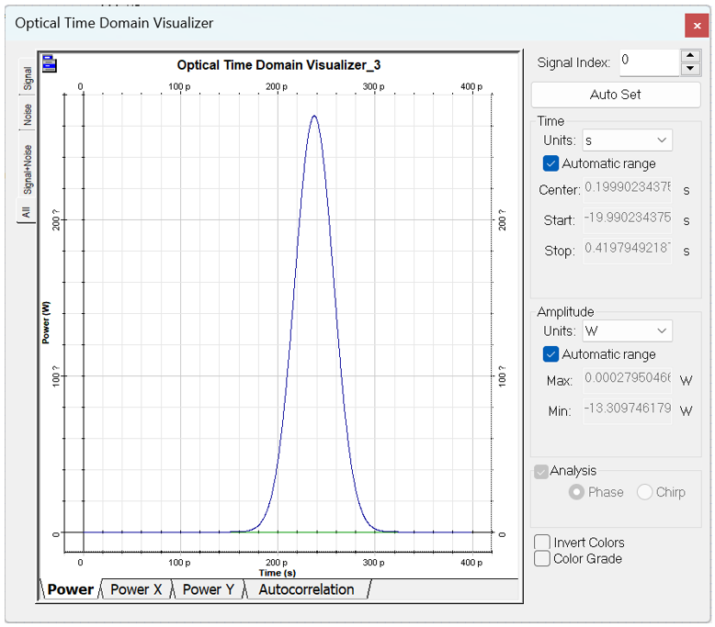Open the Amplitude Units dropdown

(x=627, y=331)
